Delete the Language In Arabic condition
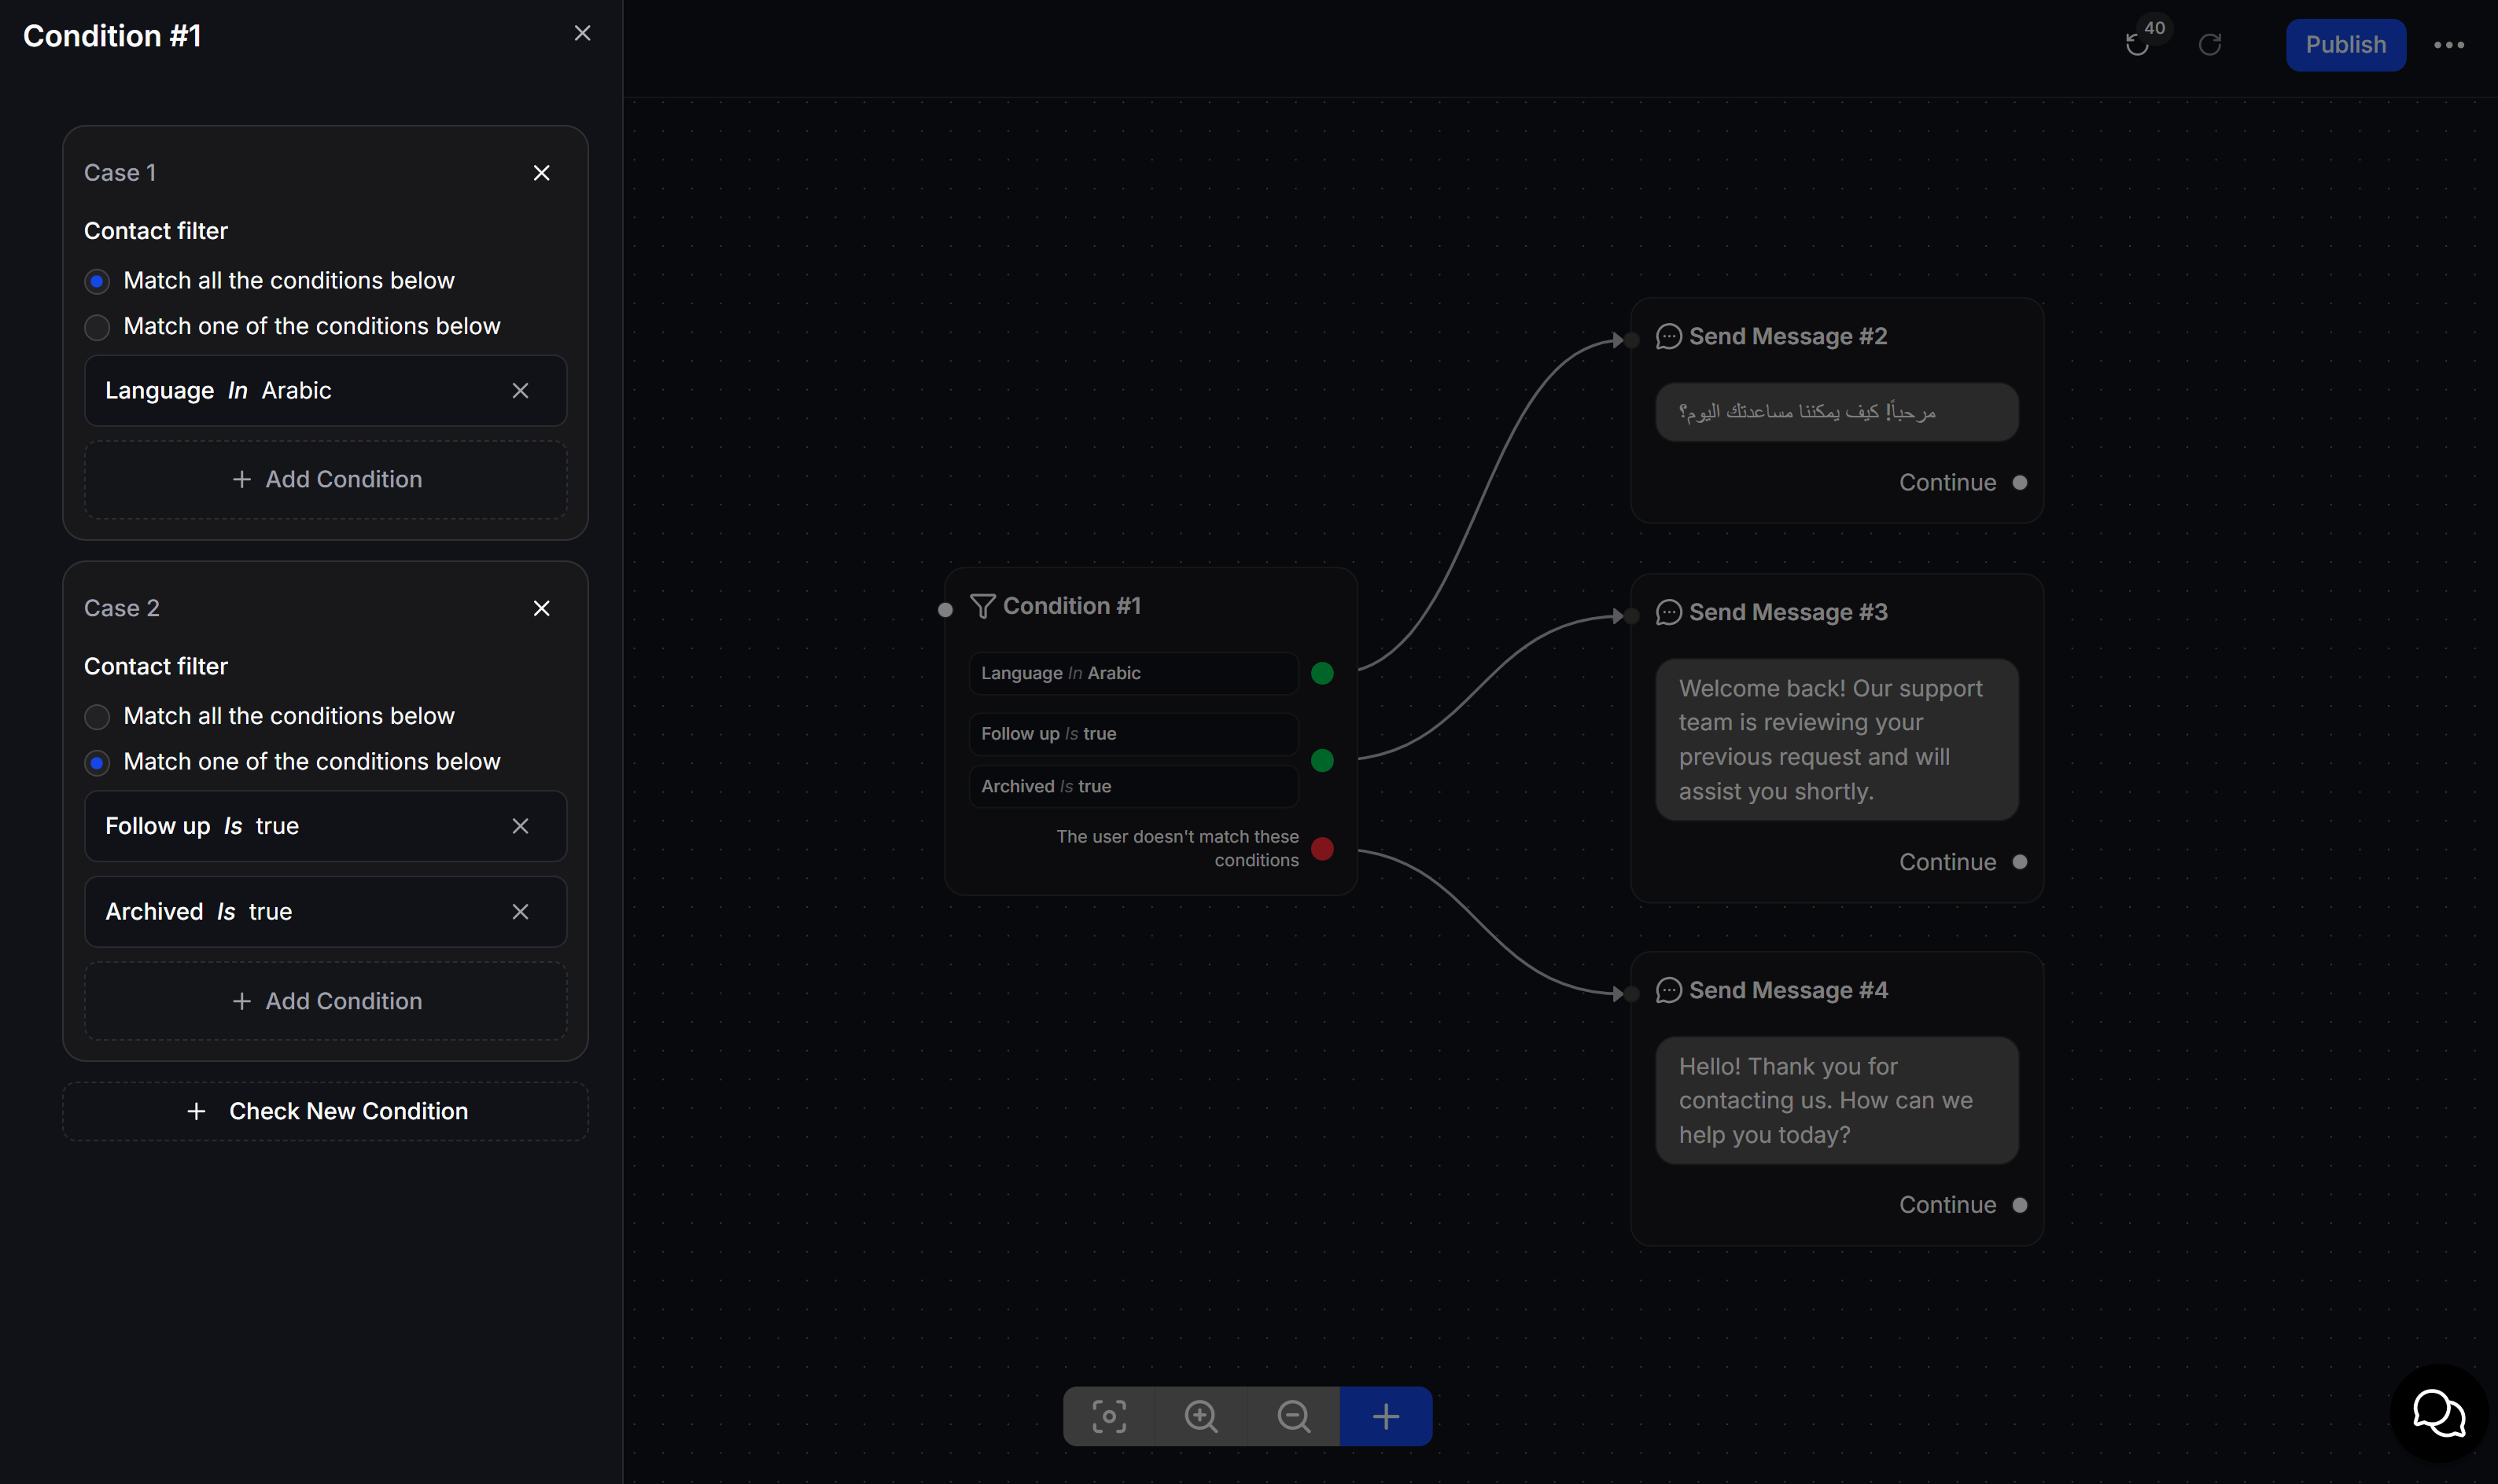Viewport: 2498px width, 1484px height. 520,390
